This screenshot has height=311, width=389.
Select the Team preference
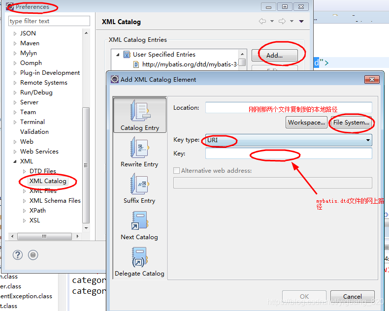point(28,112)
